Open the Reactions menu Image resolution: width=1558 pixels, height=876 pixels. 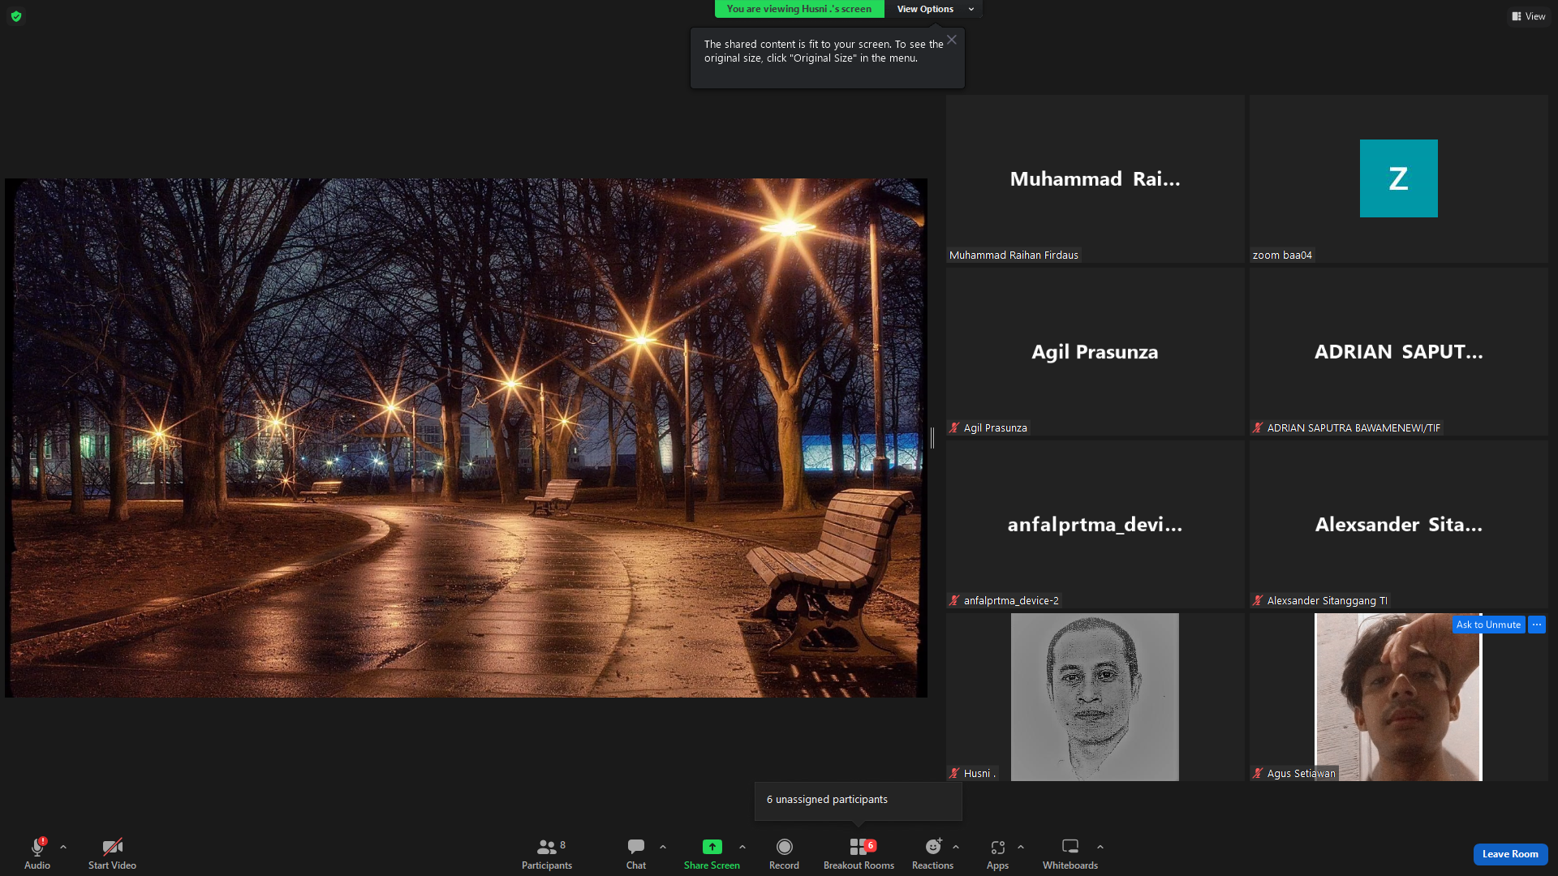[x=933, y=853]
